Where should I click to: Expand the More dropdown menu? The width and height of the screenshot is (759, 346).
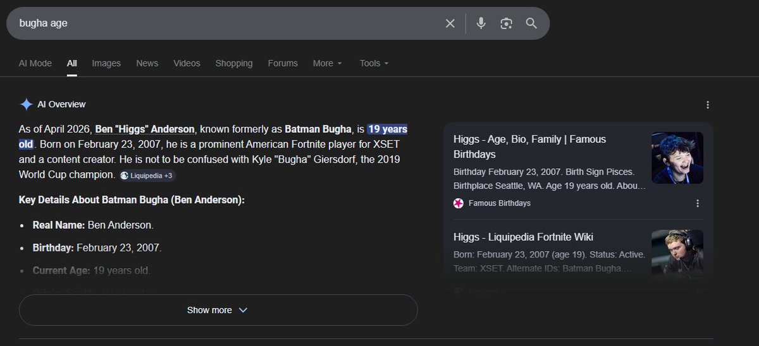[x=328, y=63]
